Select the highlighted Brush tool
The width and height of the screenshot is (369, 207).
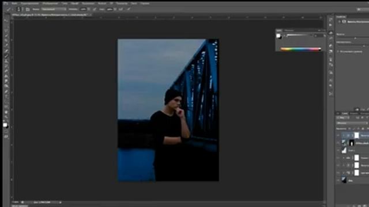(x=6, y=56)
